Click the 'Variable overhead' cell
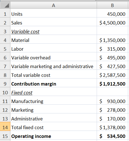The image size is (129, 141). (x=53, y=57)
